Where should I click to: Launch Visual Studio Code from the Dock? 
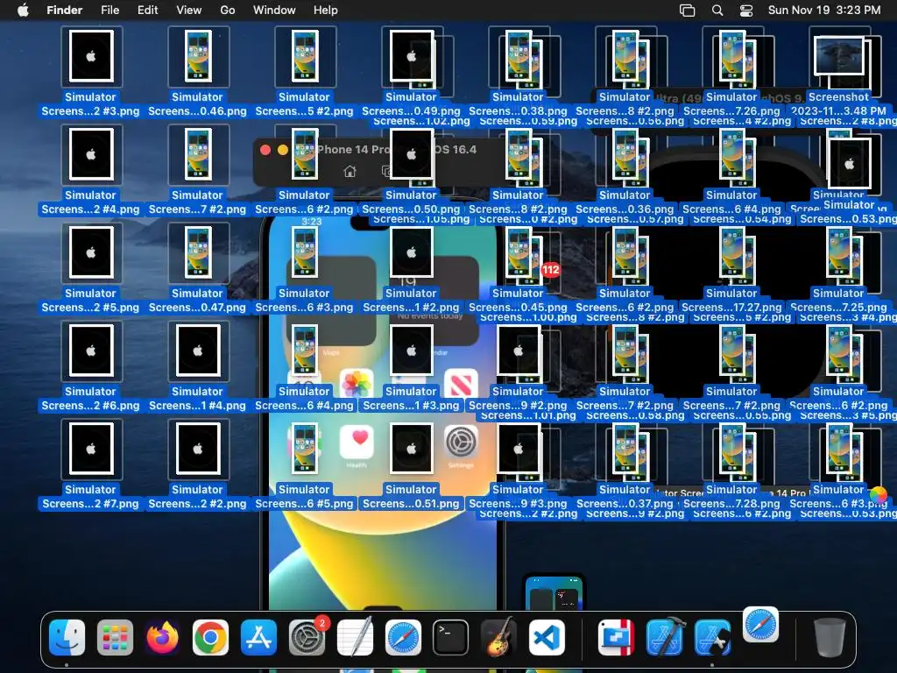pyautogui.click(x=547, y=637)
